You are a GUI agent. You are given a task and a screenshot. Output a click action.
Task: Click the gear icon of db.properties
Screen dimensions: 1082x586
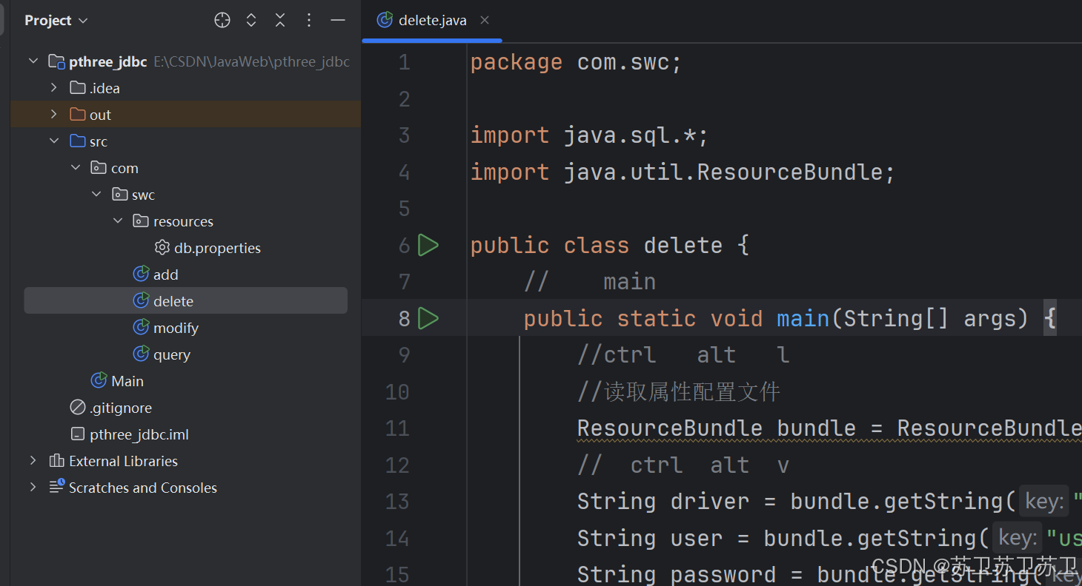point(162,248)
